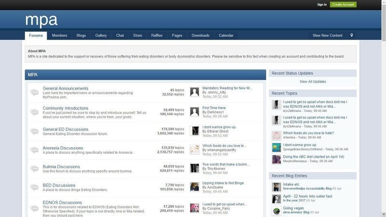Image resolution: width=386 pixels, height=217 pixels.
Task: Open Cocaine_Fairy's avatar in EDNOS row
Action: (x=194, y=208)
